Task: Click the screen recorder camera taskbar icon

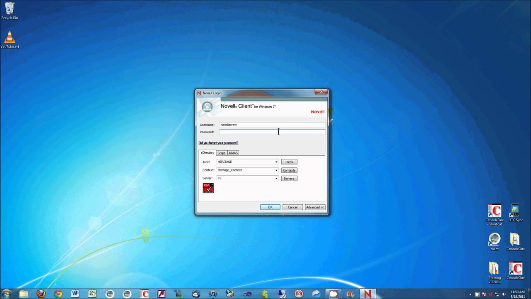Action: tap(333, 294)
